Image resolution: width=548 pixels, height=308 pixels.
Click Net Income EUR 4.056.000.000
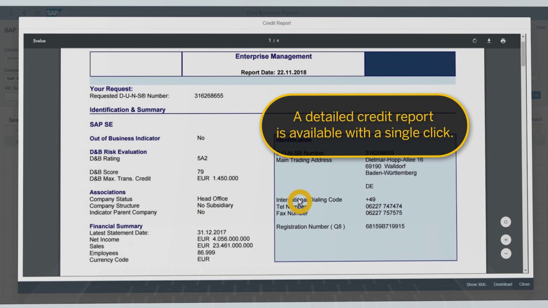[x=223, y=239]
